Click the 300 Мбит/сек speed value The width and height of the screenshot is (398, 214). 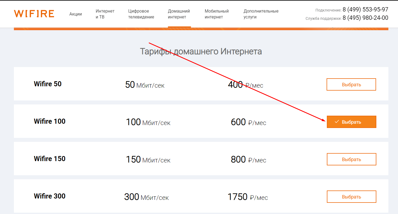coord(147,197)
